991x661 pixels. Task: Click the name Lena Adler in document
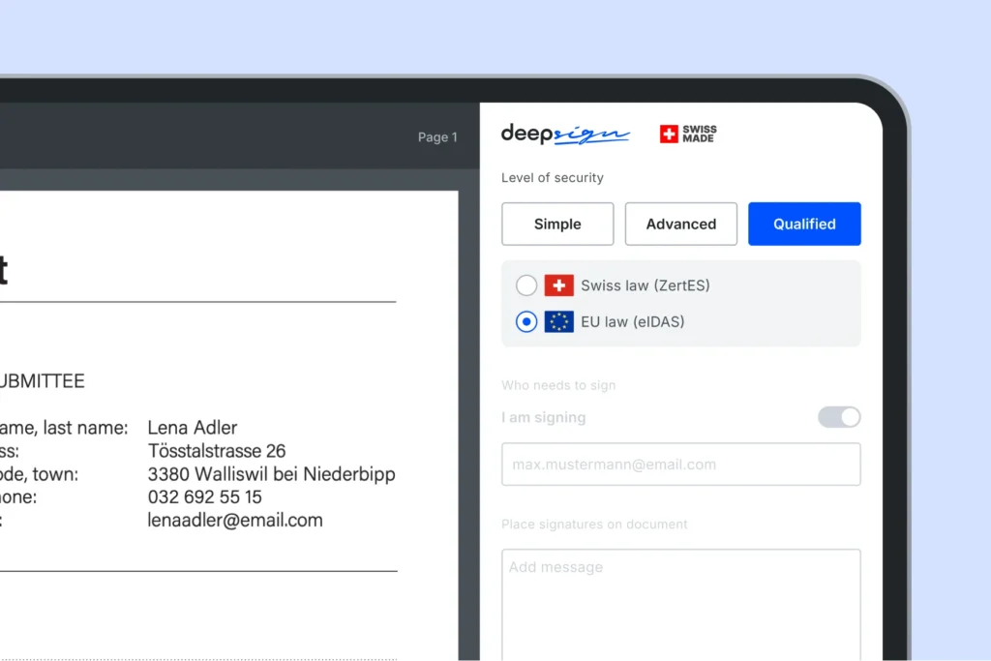(193, 427)
